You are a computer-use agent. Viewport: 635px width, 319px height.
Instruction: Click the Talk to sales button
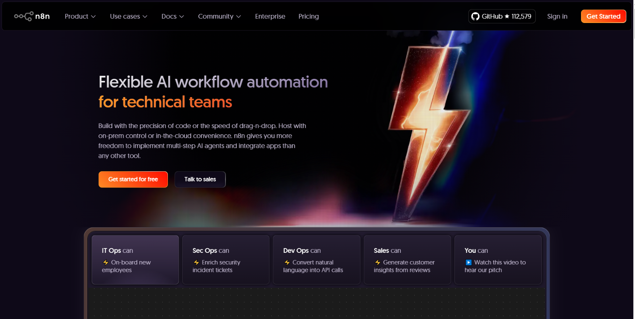click(x=200, y=179)
